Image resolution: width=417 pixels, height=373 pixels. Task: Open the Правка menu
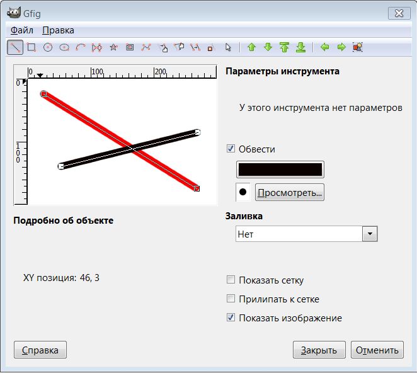(58, 30)
